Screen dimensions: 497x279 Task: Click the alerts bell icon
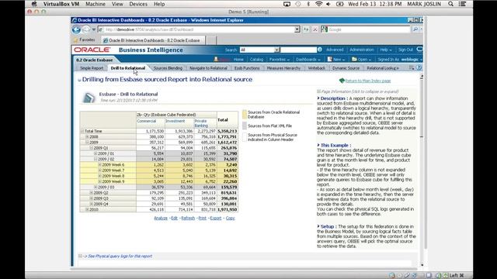pyautogui.click(x=216, y=59)
